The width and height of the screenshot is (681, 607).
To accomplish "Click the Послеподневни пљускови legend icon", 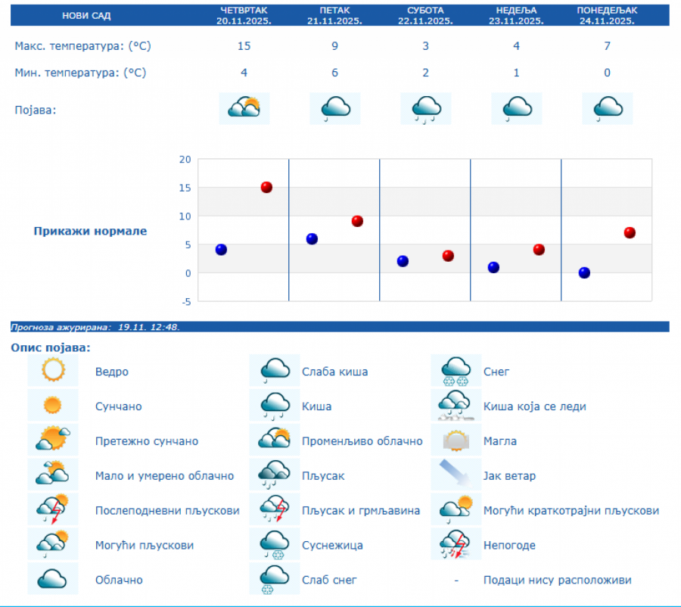I will [53, 510].
